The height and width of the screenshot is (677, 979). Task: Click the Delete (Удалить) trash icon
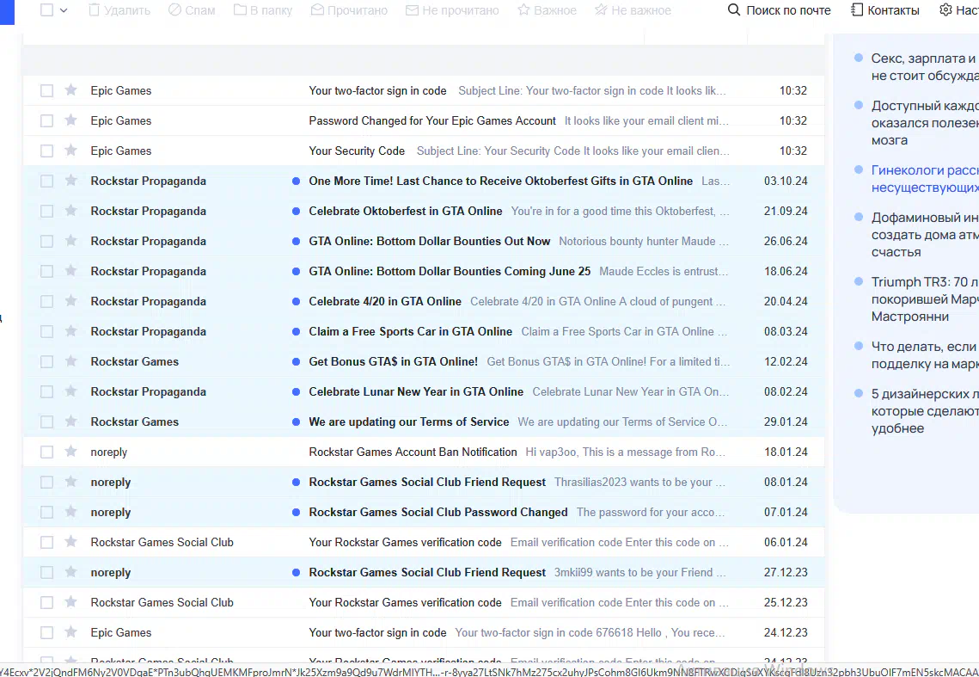(95, 10)
